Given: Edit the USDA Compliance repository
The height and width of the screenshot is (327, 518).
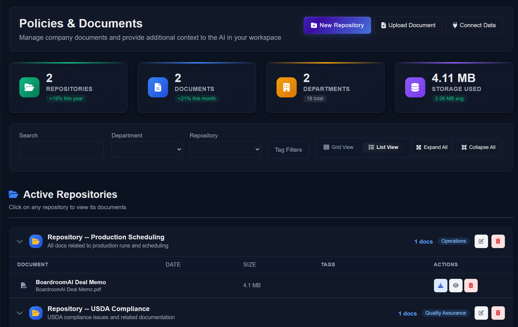Looking at the screenshot, I should coord(481,313).
